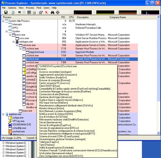Collapse the winlogon.exe tree node
This screenshot has width=161, height=158.
14,42
